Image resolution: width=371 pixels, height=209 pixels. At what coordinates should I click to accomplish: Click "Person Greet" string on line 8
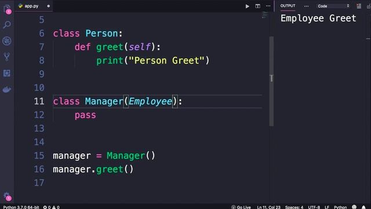pos(166,60)
